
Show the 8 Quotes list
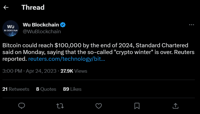click(46, 89)
